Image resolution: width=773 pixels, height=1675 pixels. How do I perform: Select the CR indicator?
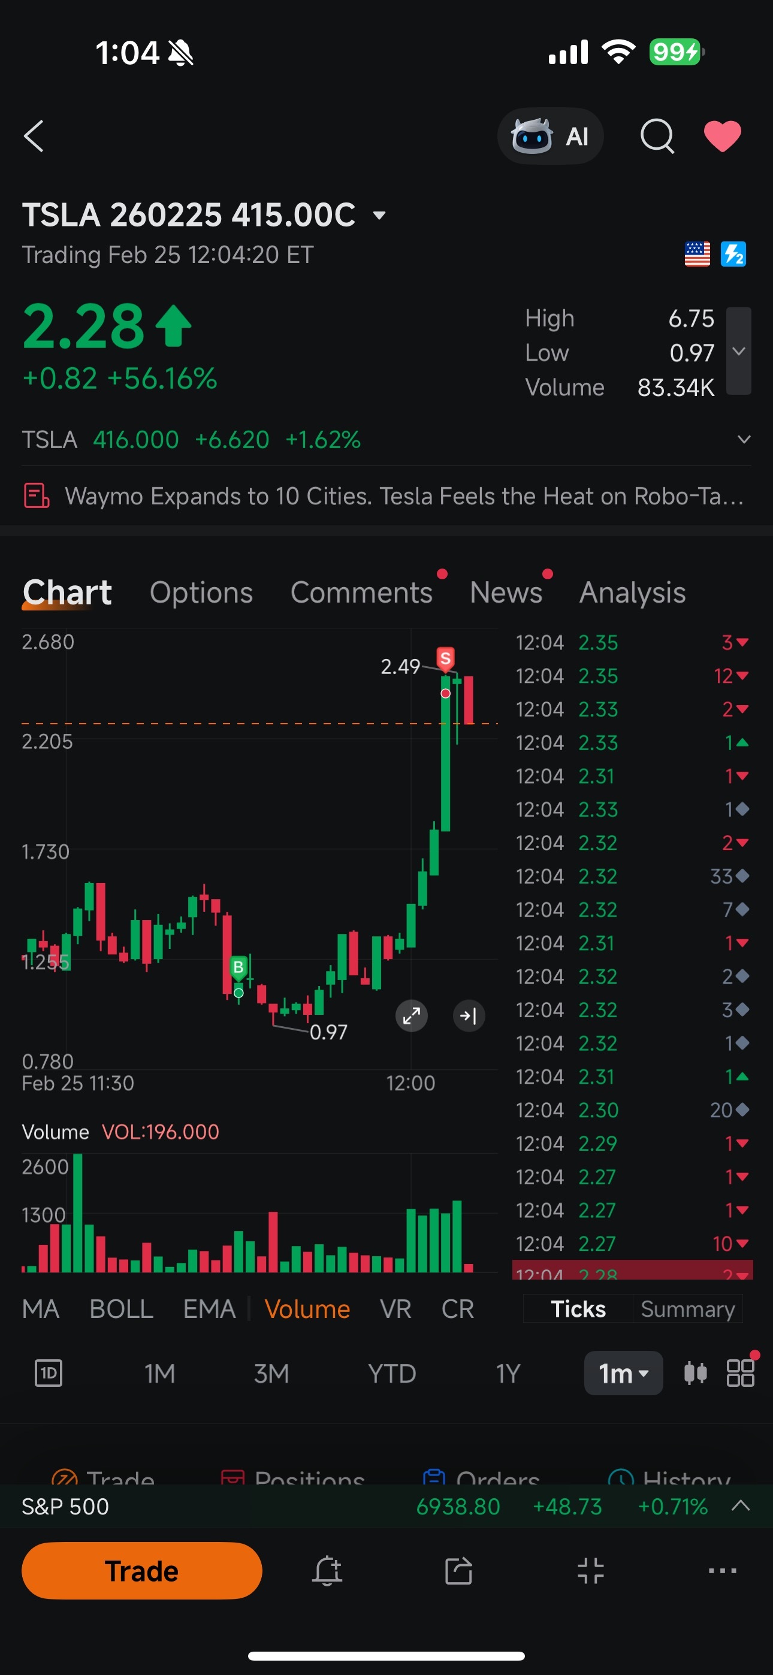[x=457, y=1309]
